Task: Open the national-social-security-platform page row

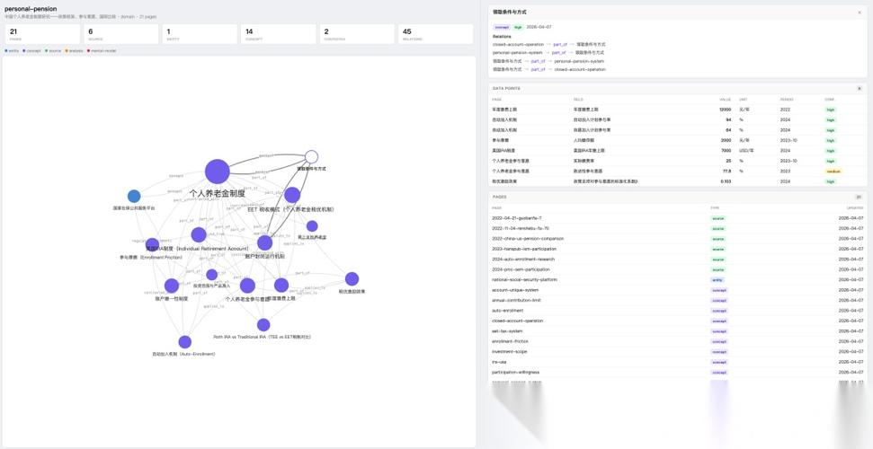Action: [677, 279]
